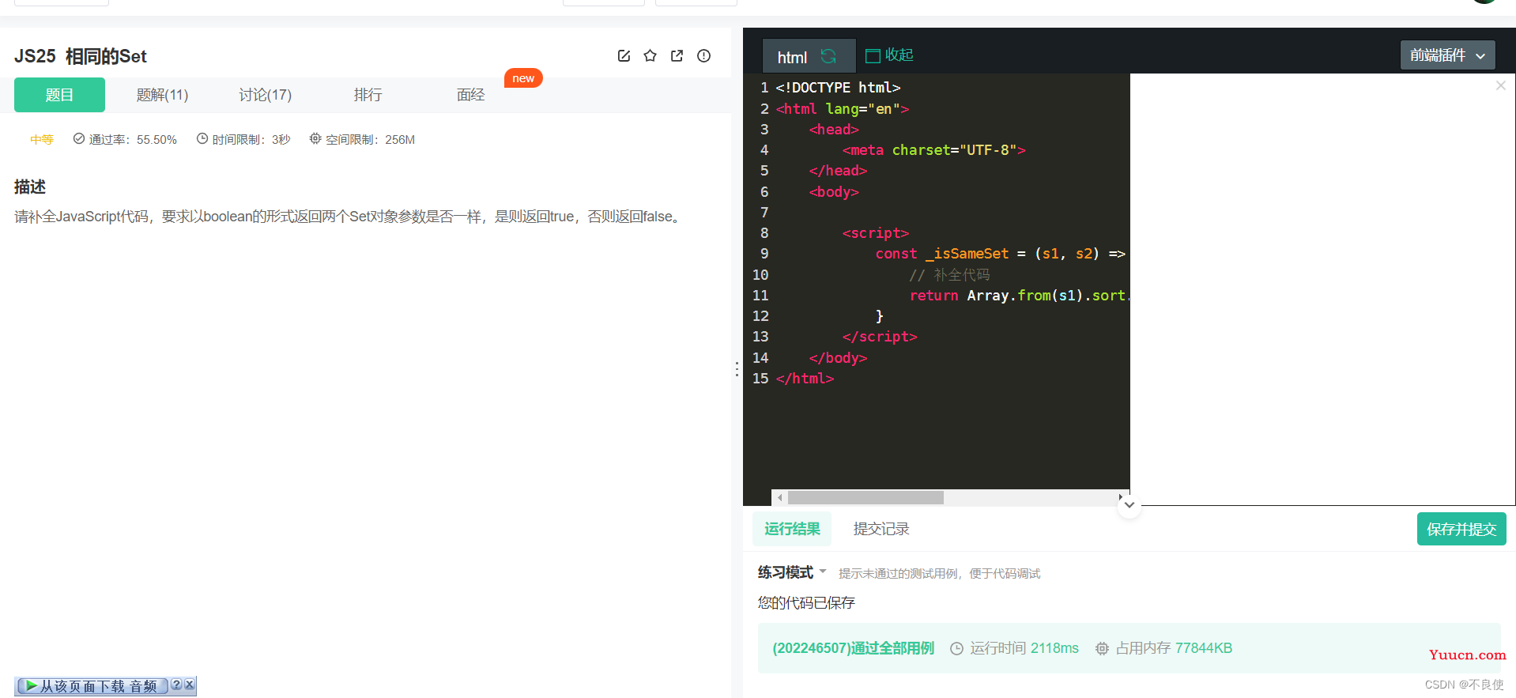This screenshot has width=1516, height=698.
Task: Click the horizontal scrollbar thumb in editor
Action: [x=865, y=497]
